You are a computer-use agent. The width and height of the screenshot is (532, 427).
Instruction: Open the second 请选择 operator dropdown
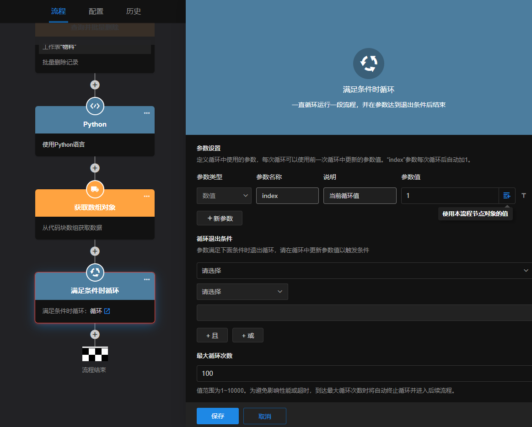(242, 292)
